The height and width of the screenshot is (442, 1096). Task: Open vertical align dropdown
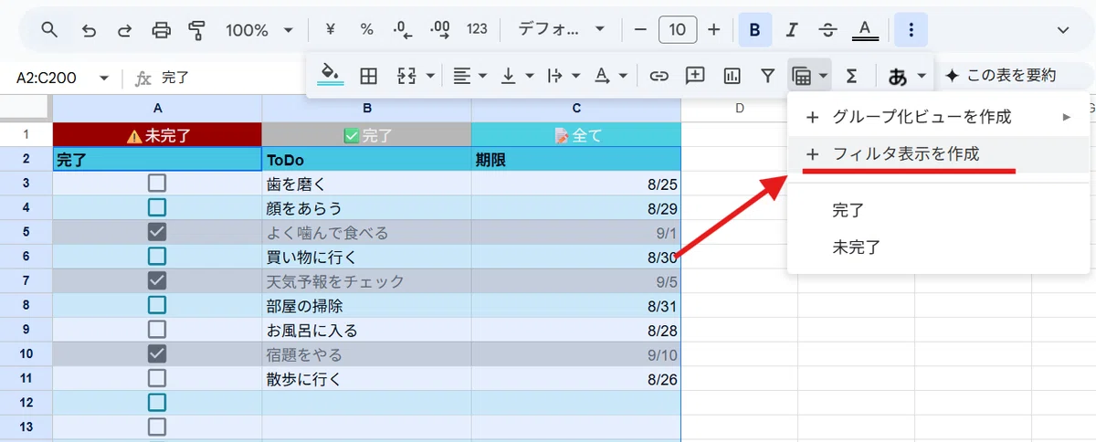[516, 76]
